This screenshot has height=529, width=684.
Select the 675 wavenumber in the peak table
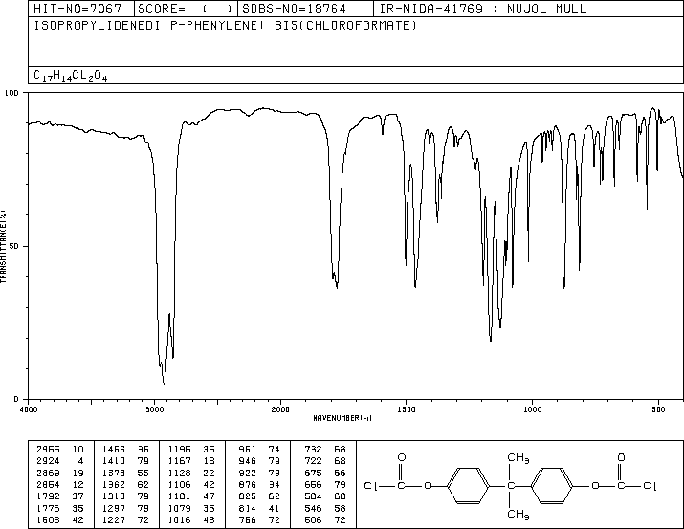[313, 473]
